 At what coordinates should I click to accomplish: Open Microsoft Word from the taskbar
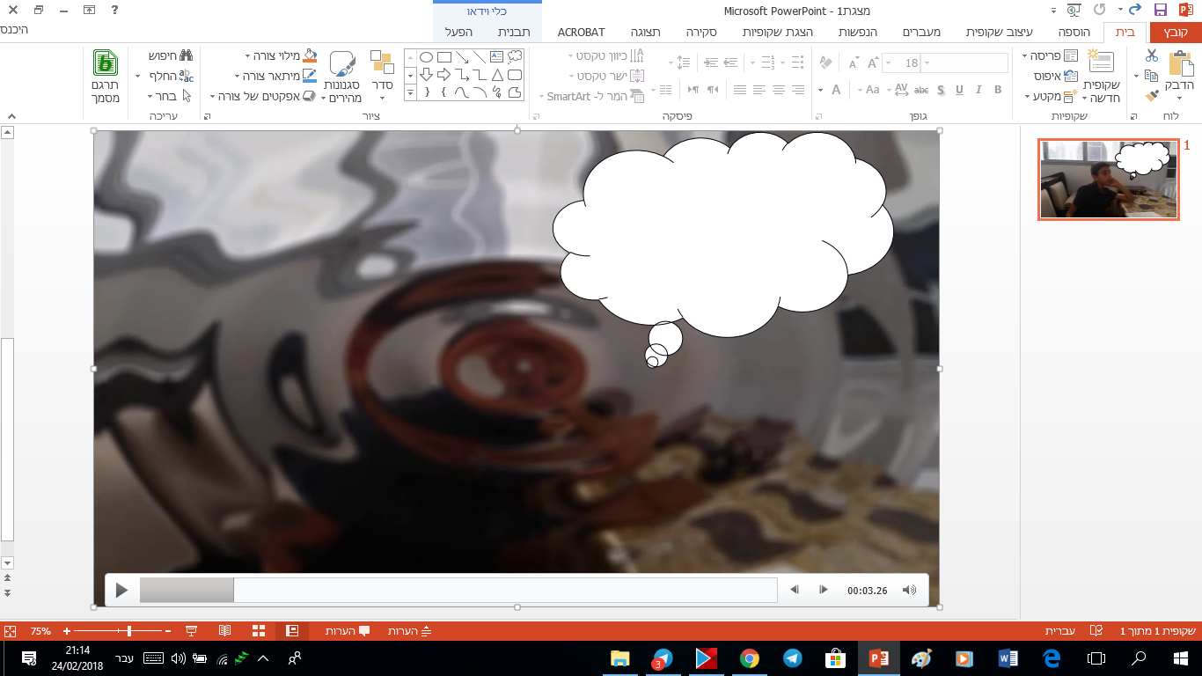point(1008,658)
